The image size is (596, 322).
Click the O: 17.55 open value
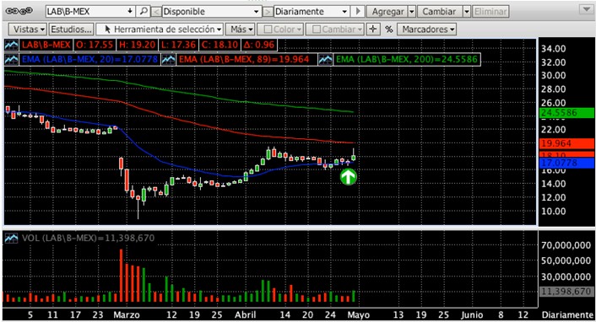click(x=95, y=45)
